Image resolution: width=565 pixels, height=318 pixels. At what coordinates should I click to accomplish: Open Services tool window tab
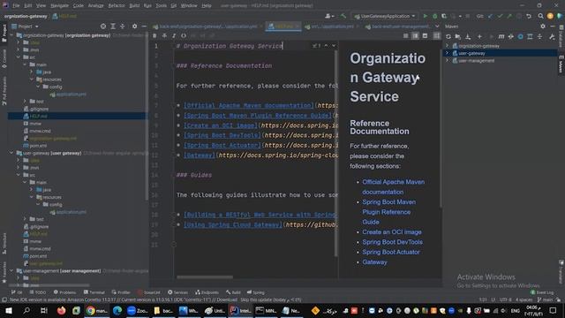tap(177, 292)
